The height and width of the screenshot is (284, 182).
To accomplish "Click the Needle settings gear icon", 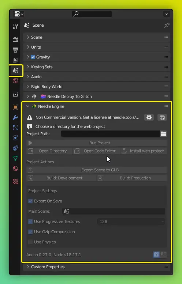I will (149, 117).
